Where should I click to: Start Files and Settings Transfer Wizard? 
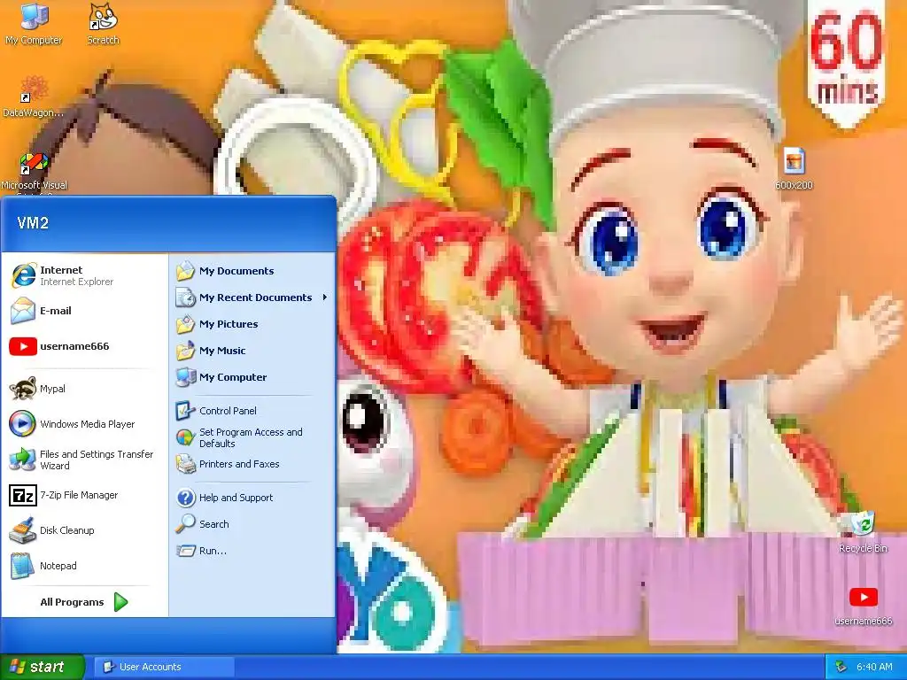click(x=85, y=460)
